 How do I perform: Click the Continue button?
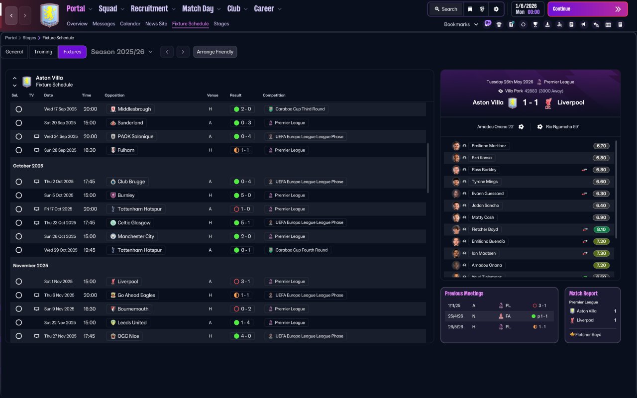coord(588,9)
